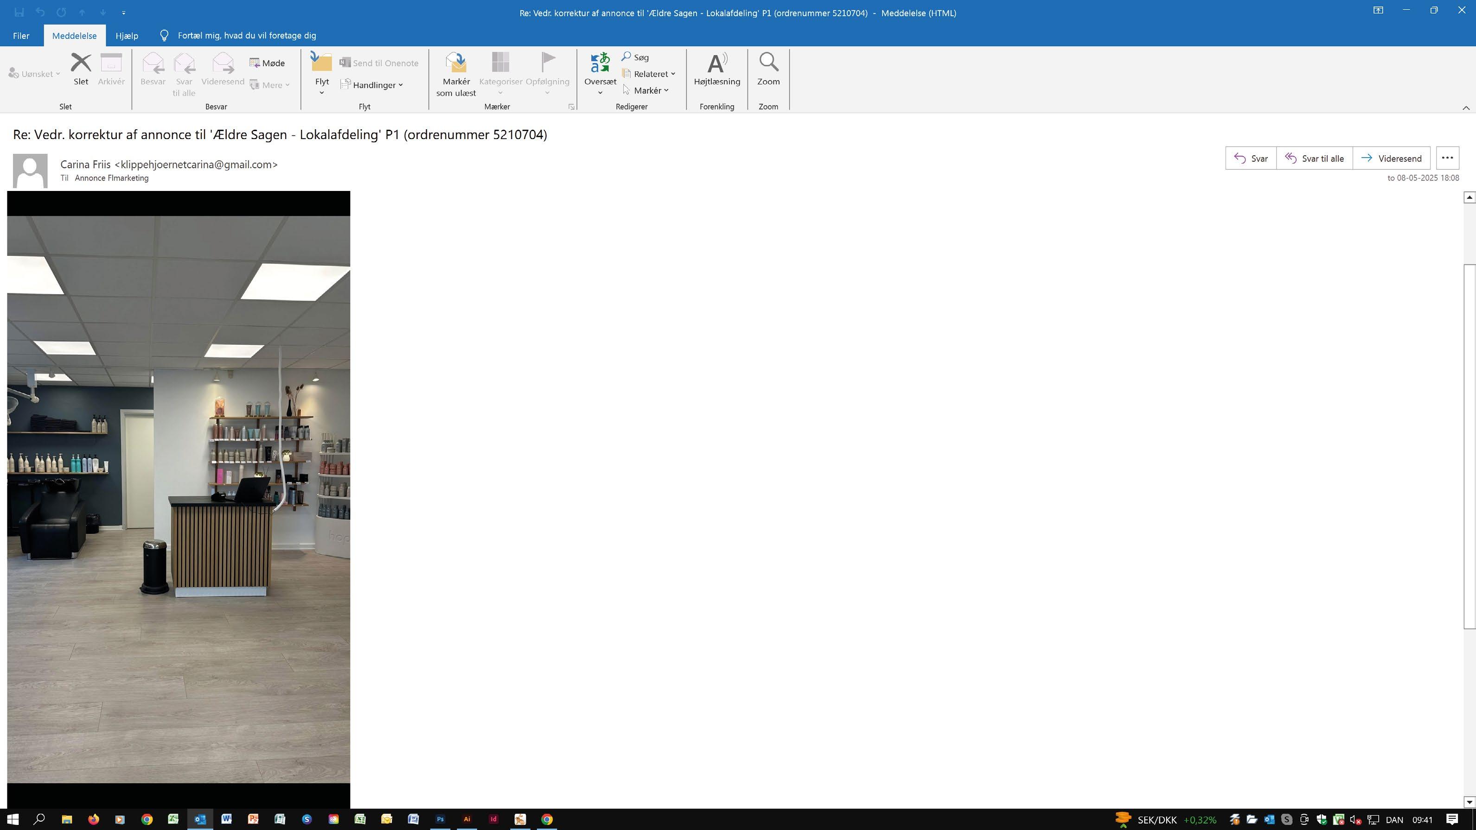Click Markér som ulæst icon

coord(455,63)
